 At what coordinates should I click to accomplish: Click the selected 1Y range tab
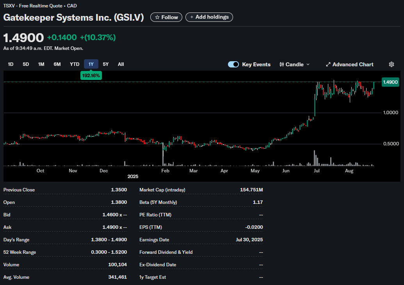[91, 64]
